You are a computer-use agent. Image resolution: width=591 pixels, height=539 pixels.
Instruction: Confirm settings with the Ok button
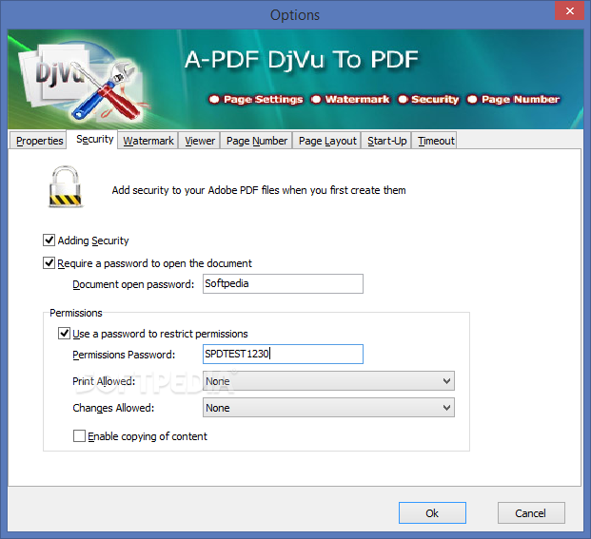pyautogui.click(x=432, y=513)
